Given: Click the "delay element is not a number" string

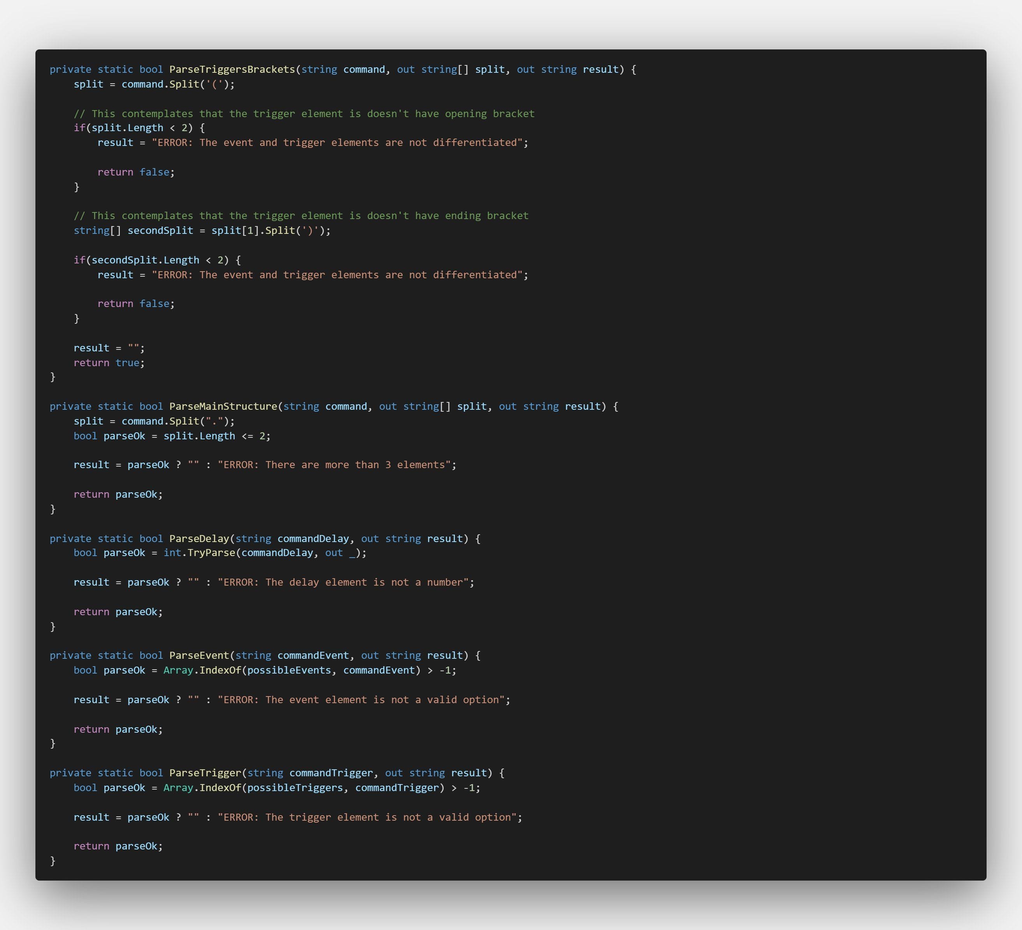Looking at the screenshot, I should pos(343,583).
